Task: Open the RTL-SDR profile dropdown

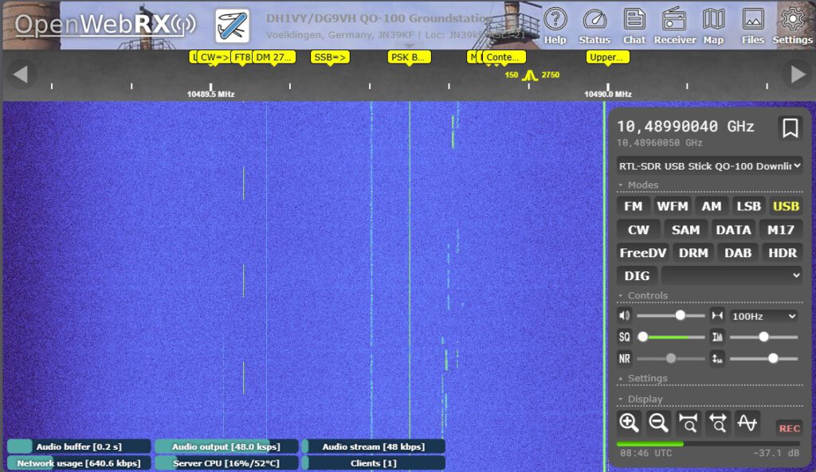Action: [709, 166]
